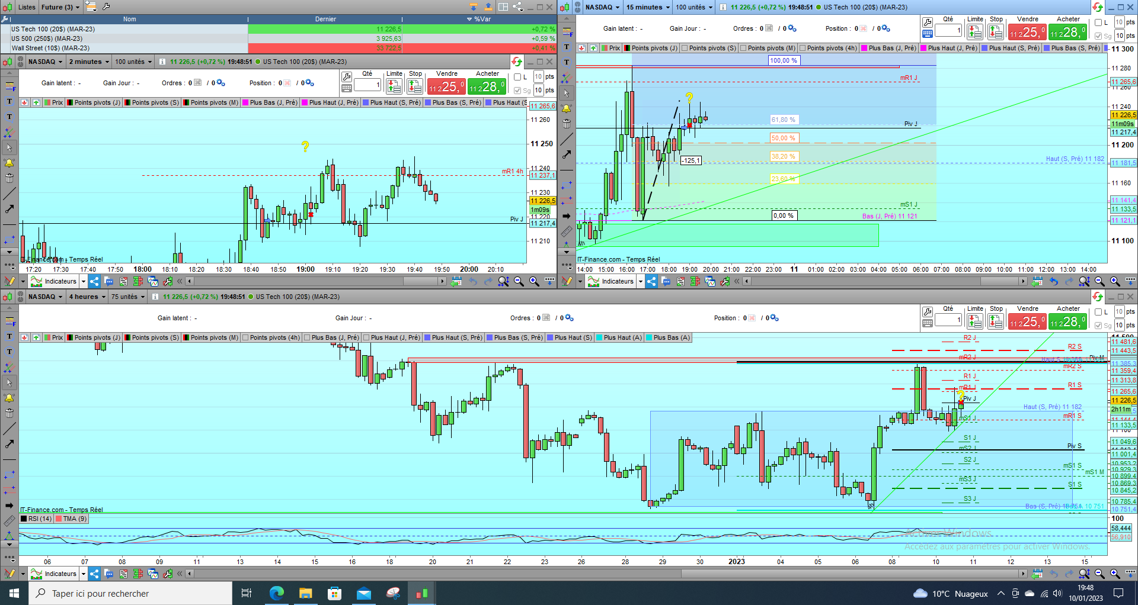Click zoom-fit magnifier in 15 minutes chart toolbar
Image resolution: width=1138 pixels, height=605 pixels.
point(1084,281)
